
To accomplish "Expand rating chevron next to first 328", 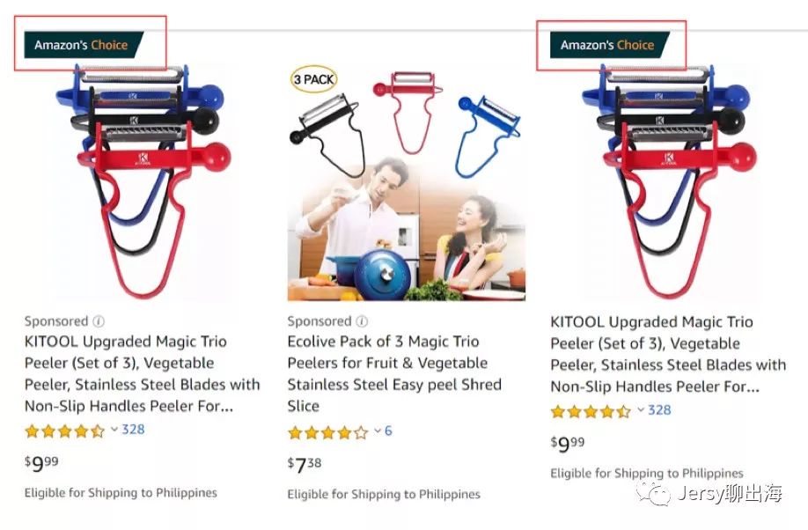I will [114, 429].
